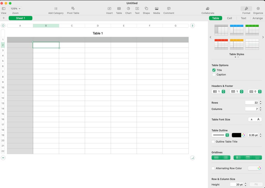Open the Table Outline line style dropdown
This screenshot has width=265, height=188.
pyautogui.click(x=220, y=135)
